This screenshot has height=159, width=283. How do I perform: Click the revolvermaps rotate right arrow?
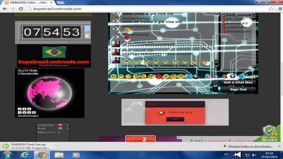pos(24,113)
